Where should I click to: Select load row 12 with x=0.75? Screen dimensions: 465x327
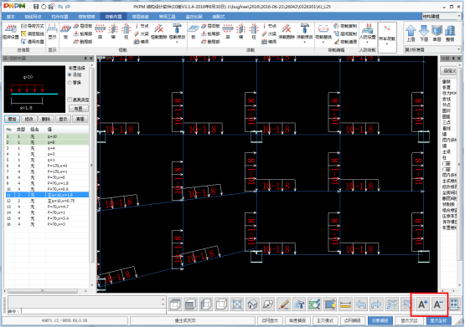click(47, 201)
